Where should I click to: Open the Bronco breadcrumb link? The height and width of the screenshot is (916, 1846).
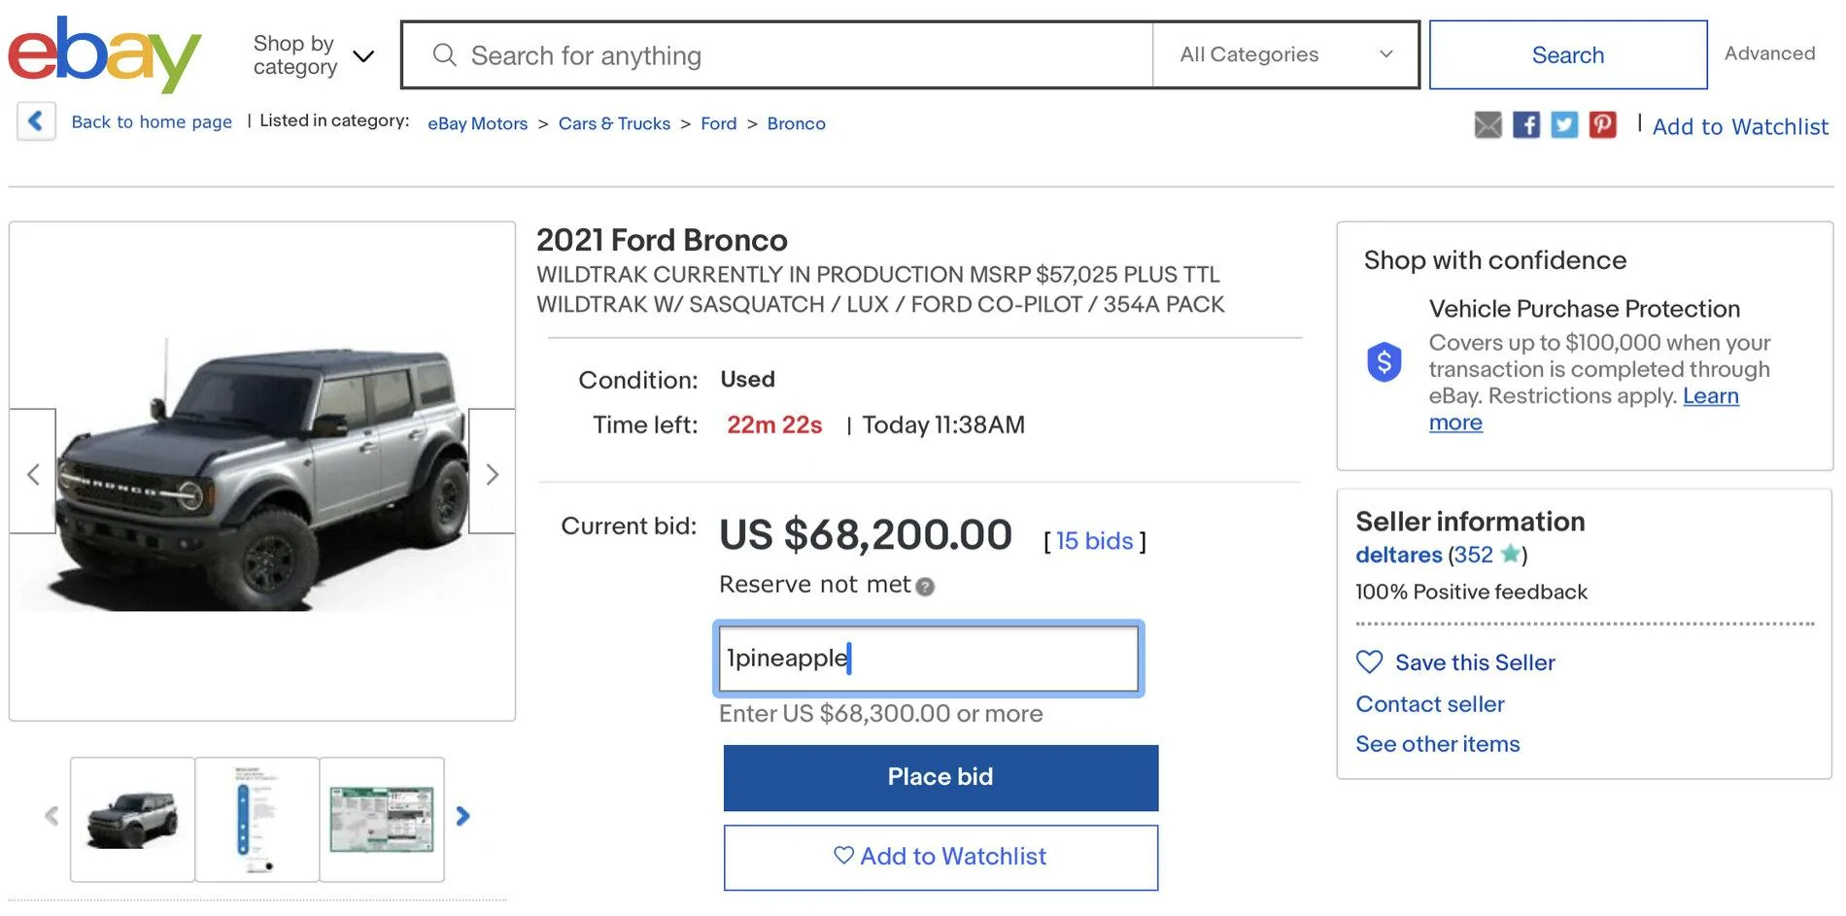(796, 123)
